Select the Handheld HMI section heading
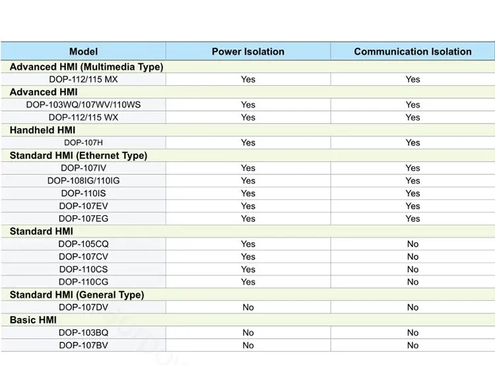Viewport: 495px width, 365px height. (42, 130)
